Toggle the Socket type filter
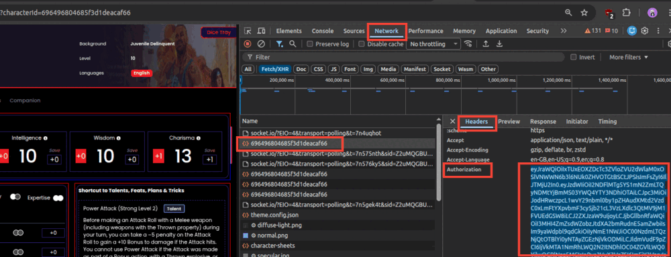The width and height of the screenshot is (671, 257). (x=442, y=69)
